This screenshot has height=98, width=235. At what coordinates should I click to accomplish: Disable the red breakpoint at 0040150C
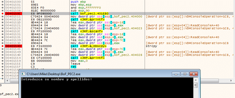[2, 14]
